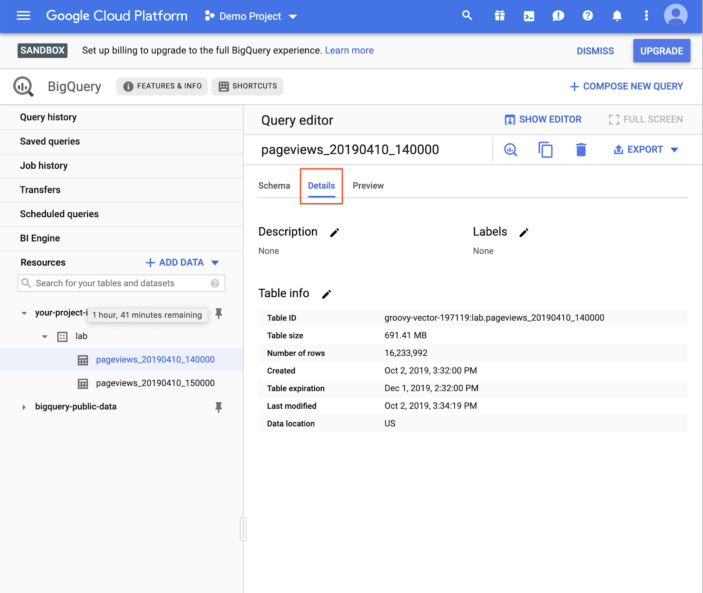703x593 pixels.
Task: Click the UPGRADE button
Action: (x=661, y=51)
